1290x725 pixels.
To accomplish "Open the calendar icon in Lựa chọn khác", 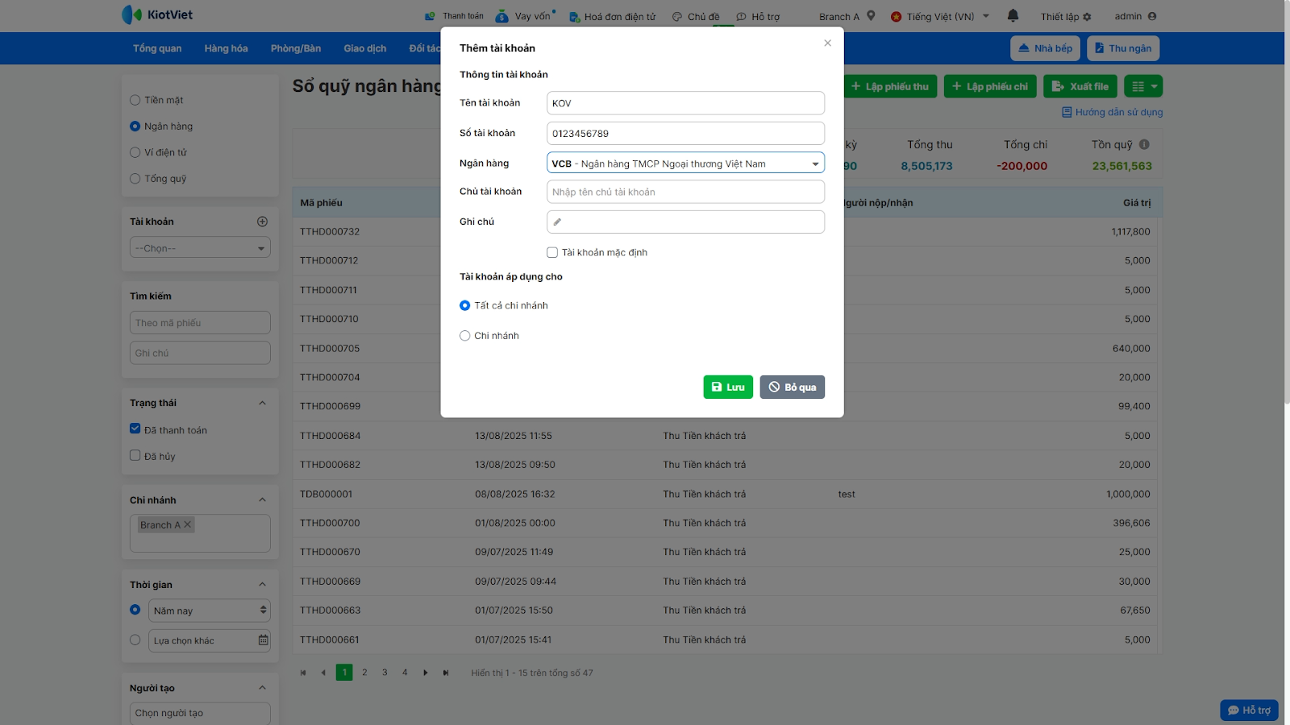I will [263, 640].
